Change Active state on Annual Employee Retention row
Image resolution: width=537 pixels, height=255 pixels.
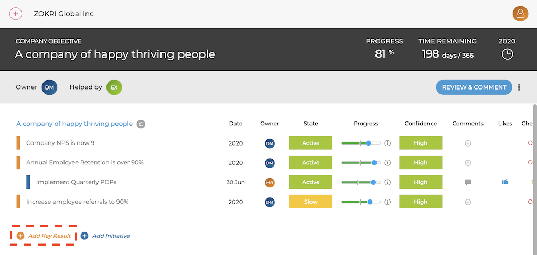311,163
